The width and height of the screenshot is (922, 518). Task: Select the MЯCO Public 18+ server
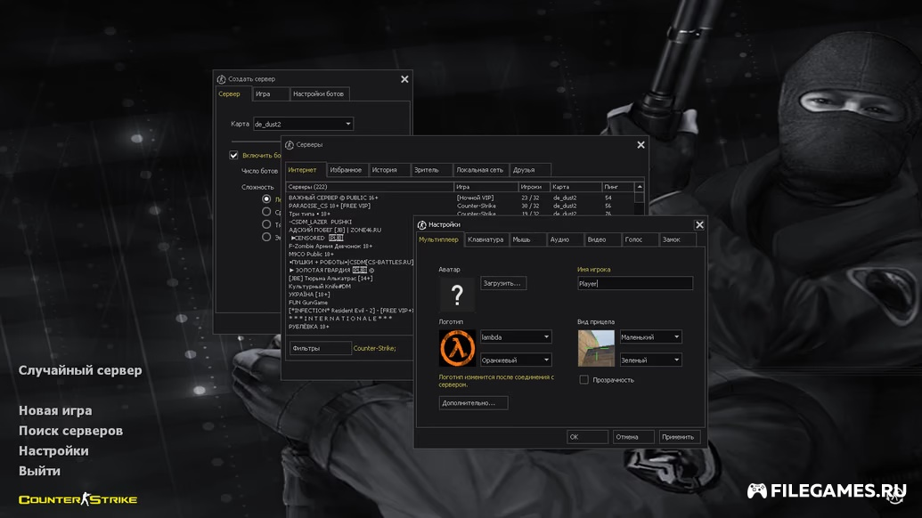[350, 255]
